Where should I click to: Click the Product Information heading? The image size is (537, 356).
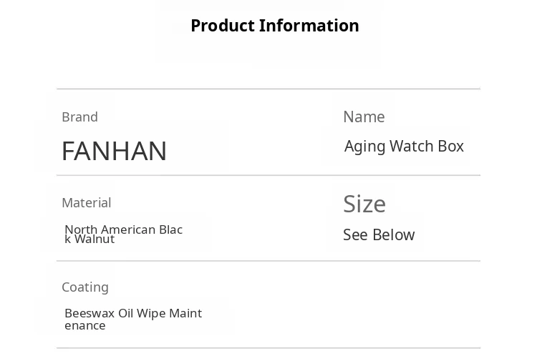(274, 26)
